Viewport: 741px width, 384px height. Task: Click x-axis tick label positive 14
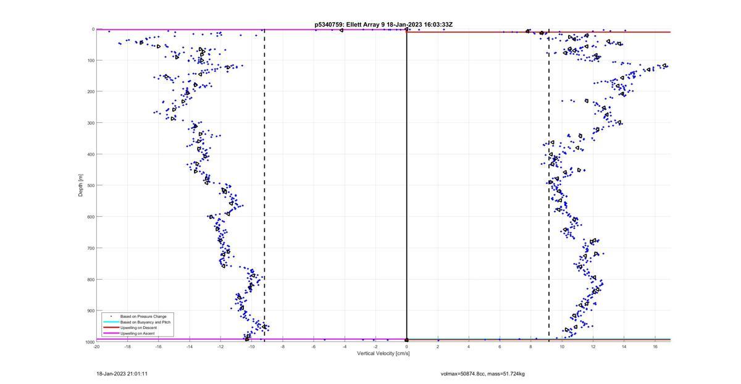click(624, 346)
